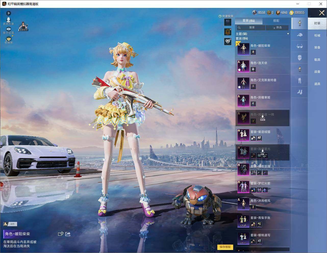Open the 道具 items tab

click(x=317, y=84)
